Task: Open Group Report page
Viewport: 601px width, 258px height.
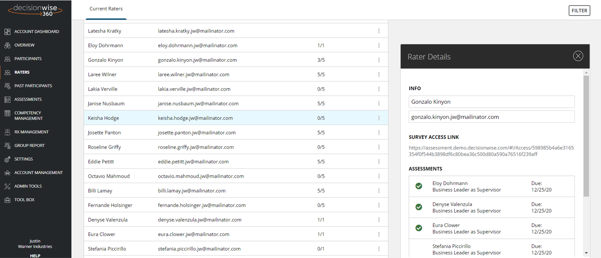Action: coord(30,145)
